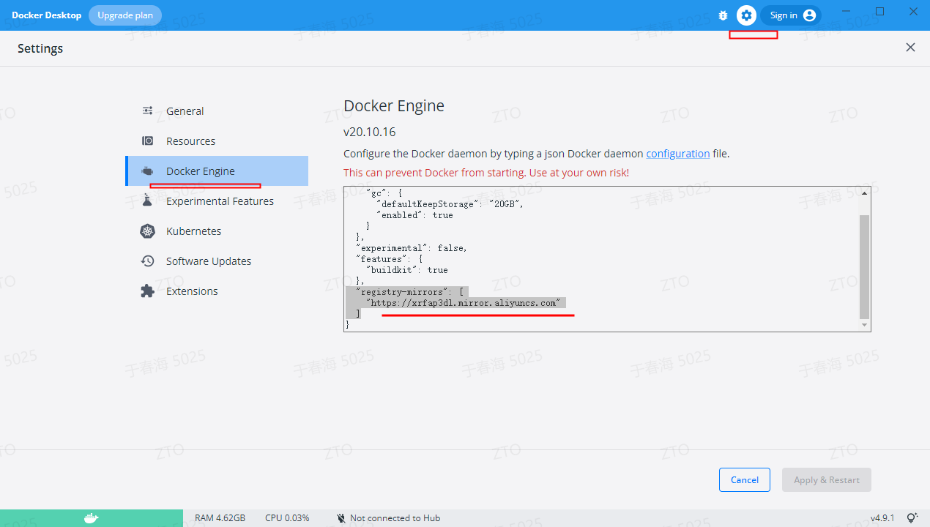Click the Extensions puzzle piece icon
This screenshot has height=527, width=930.
[x=147, y=291]
